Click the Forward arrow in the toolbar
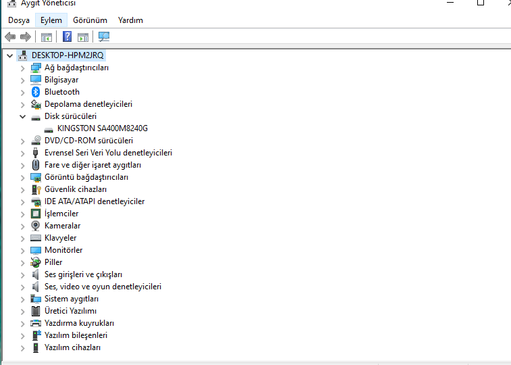511x365 pixels. [26, 36]
